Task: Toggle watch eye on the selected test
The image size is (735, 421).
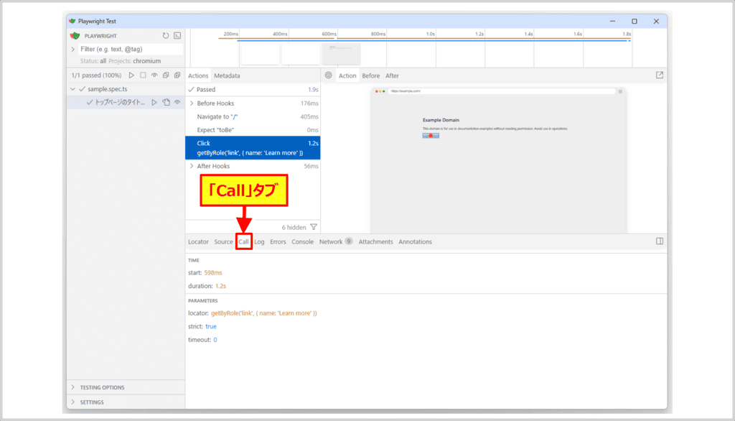Action: point(177,102)
